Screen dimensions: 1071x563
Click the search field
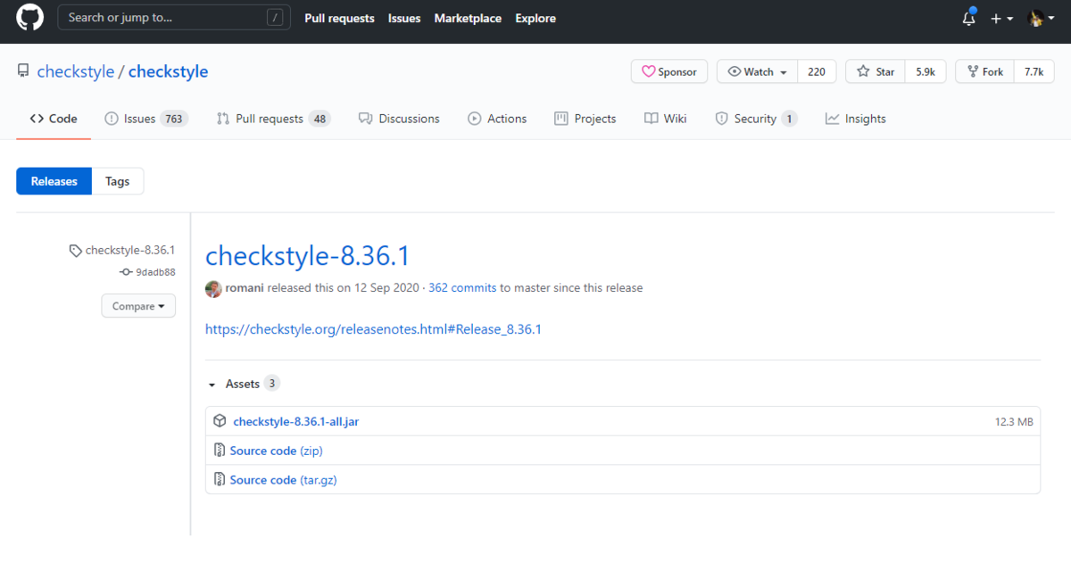click(x=173, y=17)
